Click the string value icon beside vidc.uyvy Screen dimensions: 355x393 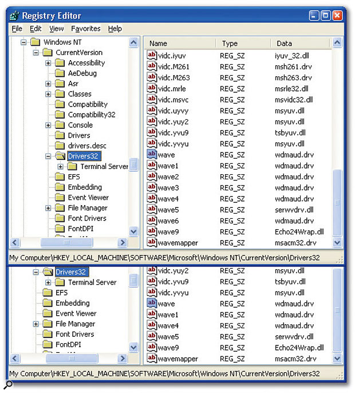152,111
